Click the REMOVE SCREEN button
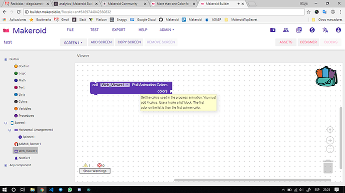Viewport: 345px width, 193px height. click(x=161, y=42)
